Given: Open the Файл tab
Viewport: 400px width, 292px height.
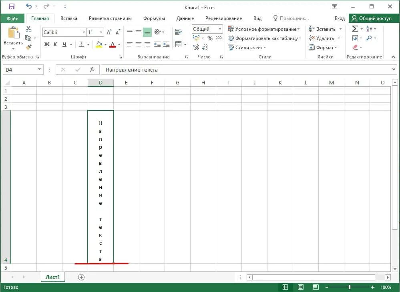Looking at the screenshot, I should (x=12, y=18).
